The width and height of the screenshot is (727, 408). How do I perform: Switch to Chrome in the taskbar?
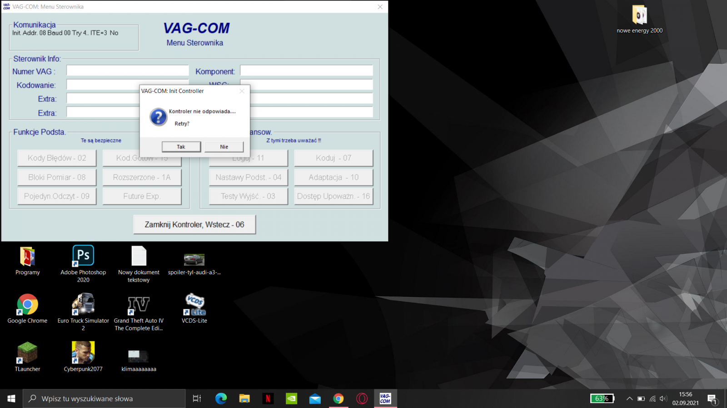339,398
